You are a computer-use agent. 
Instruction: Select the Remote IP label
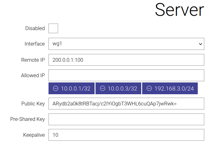coord(33,60)
